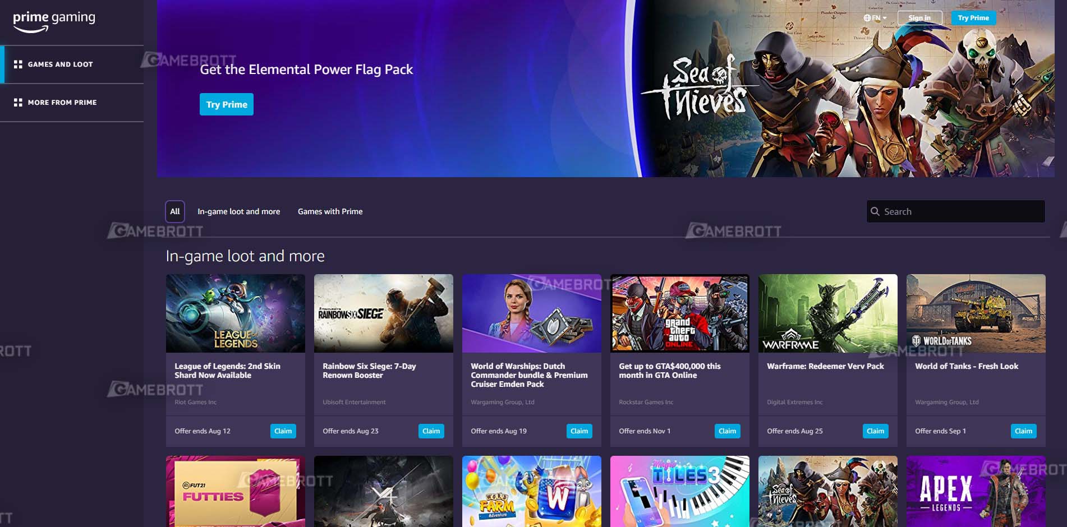Click 'Offer ends Sep 1' text

(940, 431)
